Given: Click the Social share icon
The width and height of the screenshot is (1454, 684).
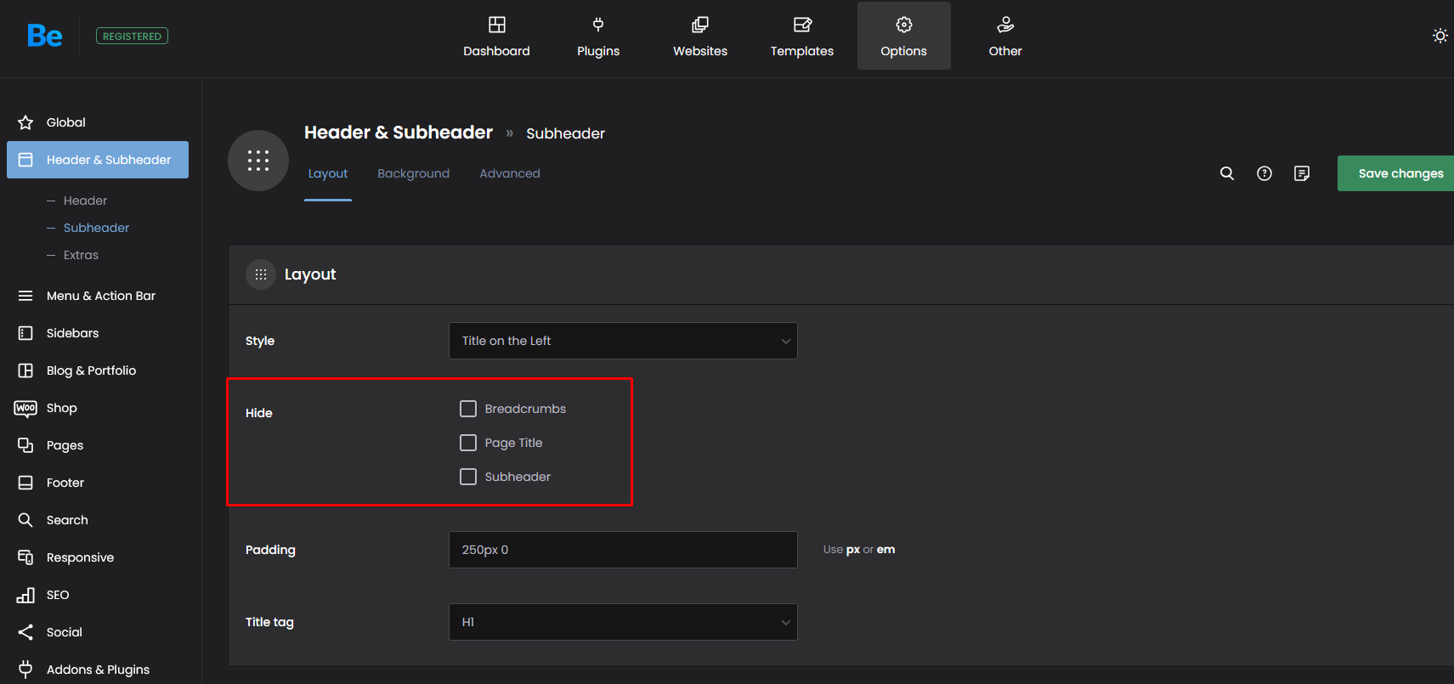Looking at the screenshot, I should (25, 632).
